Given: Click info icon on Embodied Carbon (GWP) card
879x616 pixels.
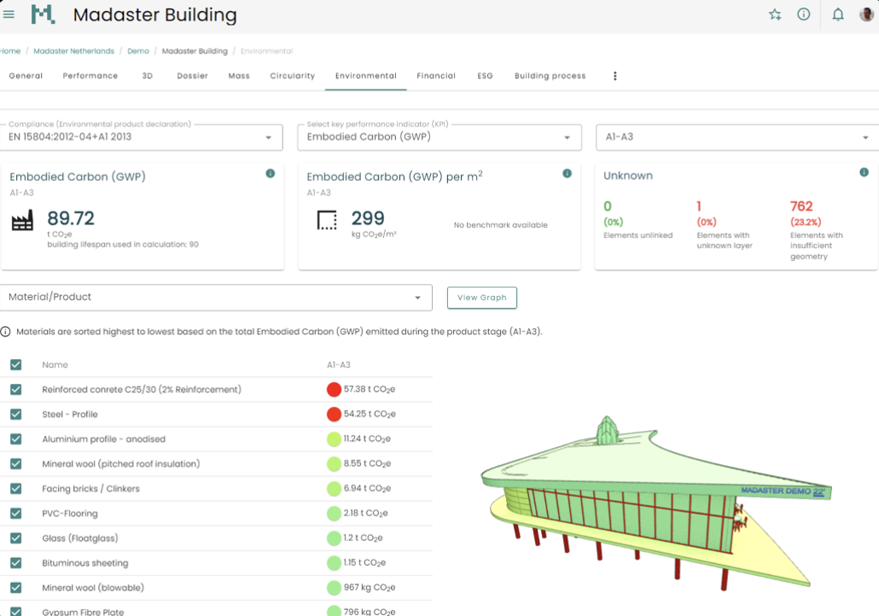Looking at the screenshot, I should 271,173.
